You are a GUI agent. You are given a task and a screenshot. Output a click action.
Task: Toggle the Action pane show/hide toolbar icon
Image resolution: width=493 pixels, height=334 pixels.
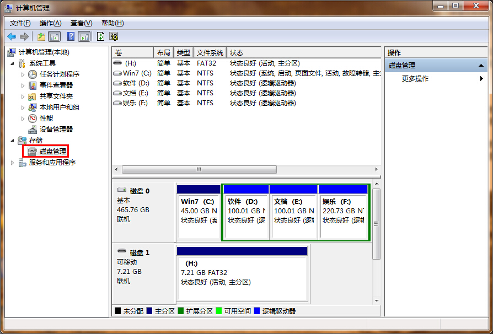pos(84,36)
